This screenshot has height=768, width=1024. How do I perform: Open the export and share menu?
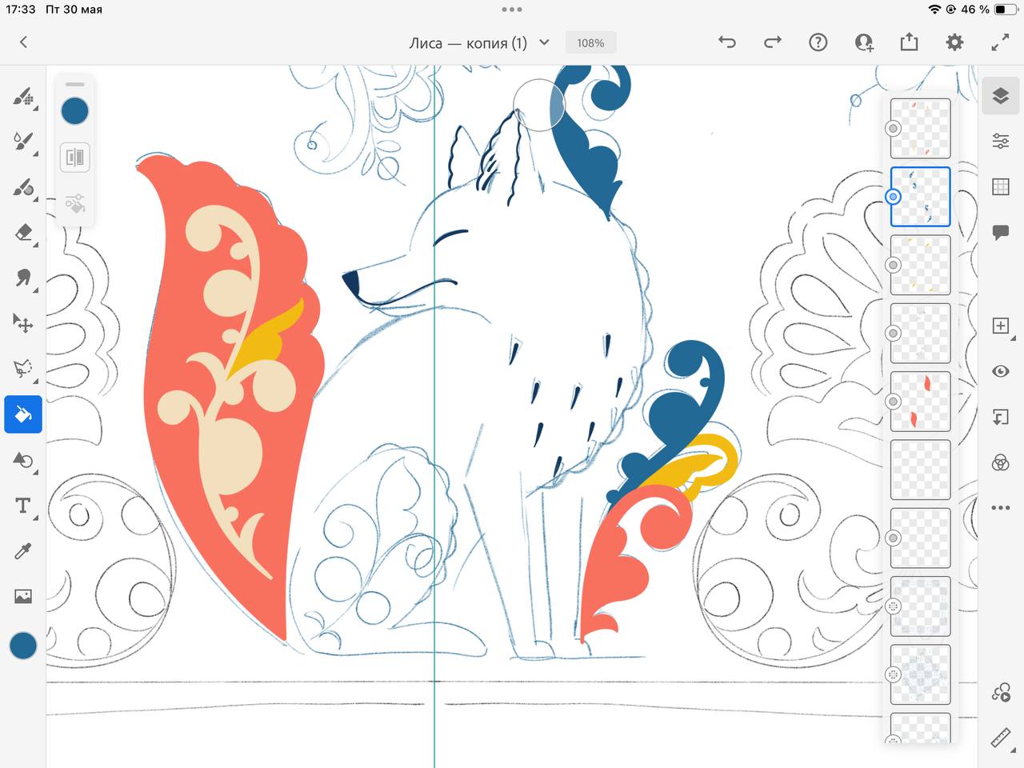click(x=909, y=42)
